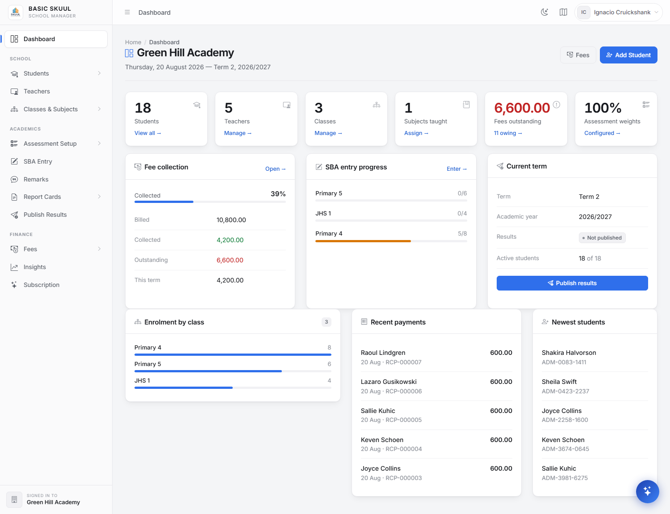Click the fees outstanding info icon
The height and width of the screenshot is (514, 670).
click(557, 104)
